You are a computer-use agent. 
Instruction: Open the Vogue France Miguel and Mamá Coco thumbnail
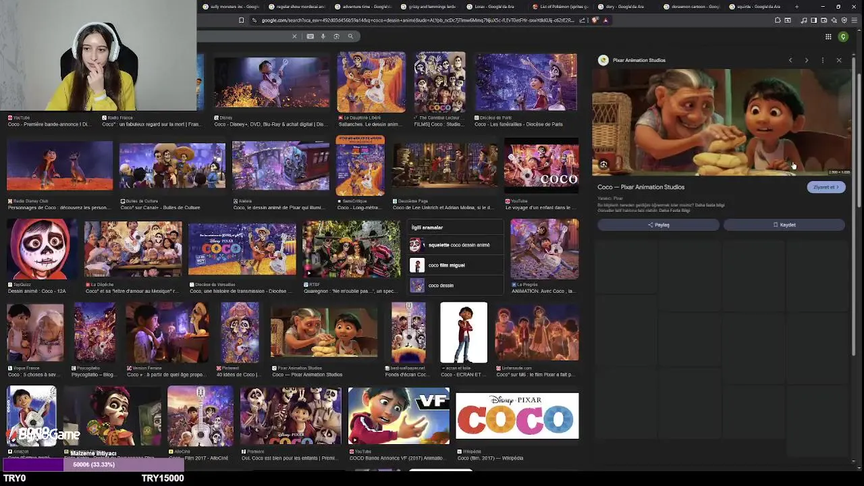tap(35, 332)
